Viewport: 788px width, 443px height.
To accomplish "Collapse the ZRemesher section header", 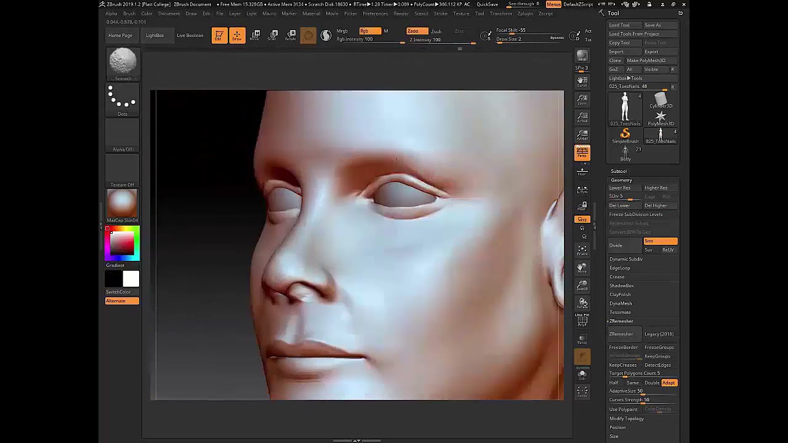I will 621,321.
